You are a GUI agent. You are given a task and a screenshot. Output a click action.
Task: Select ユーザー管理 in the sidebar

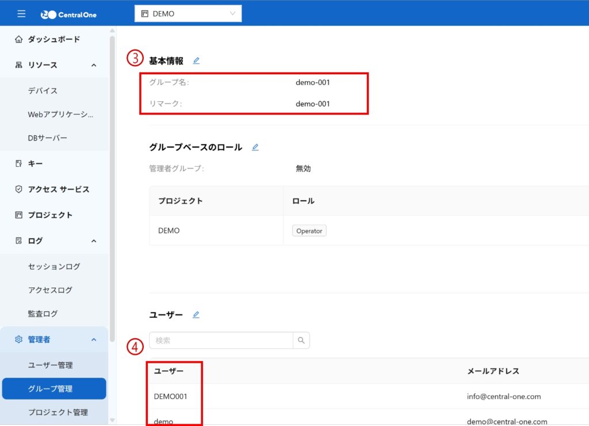coord(50,365)
